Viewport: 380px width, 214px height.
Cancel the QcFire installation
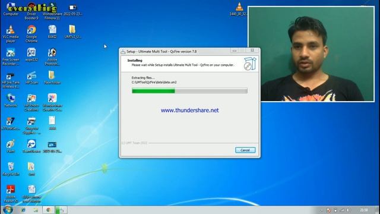tap(245, 150)
